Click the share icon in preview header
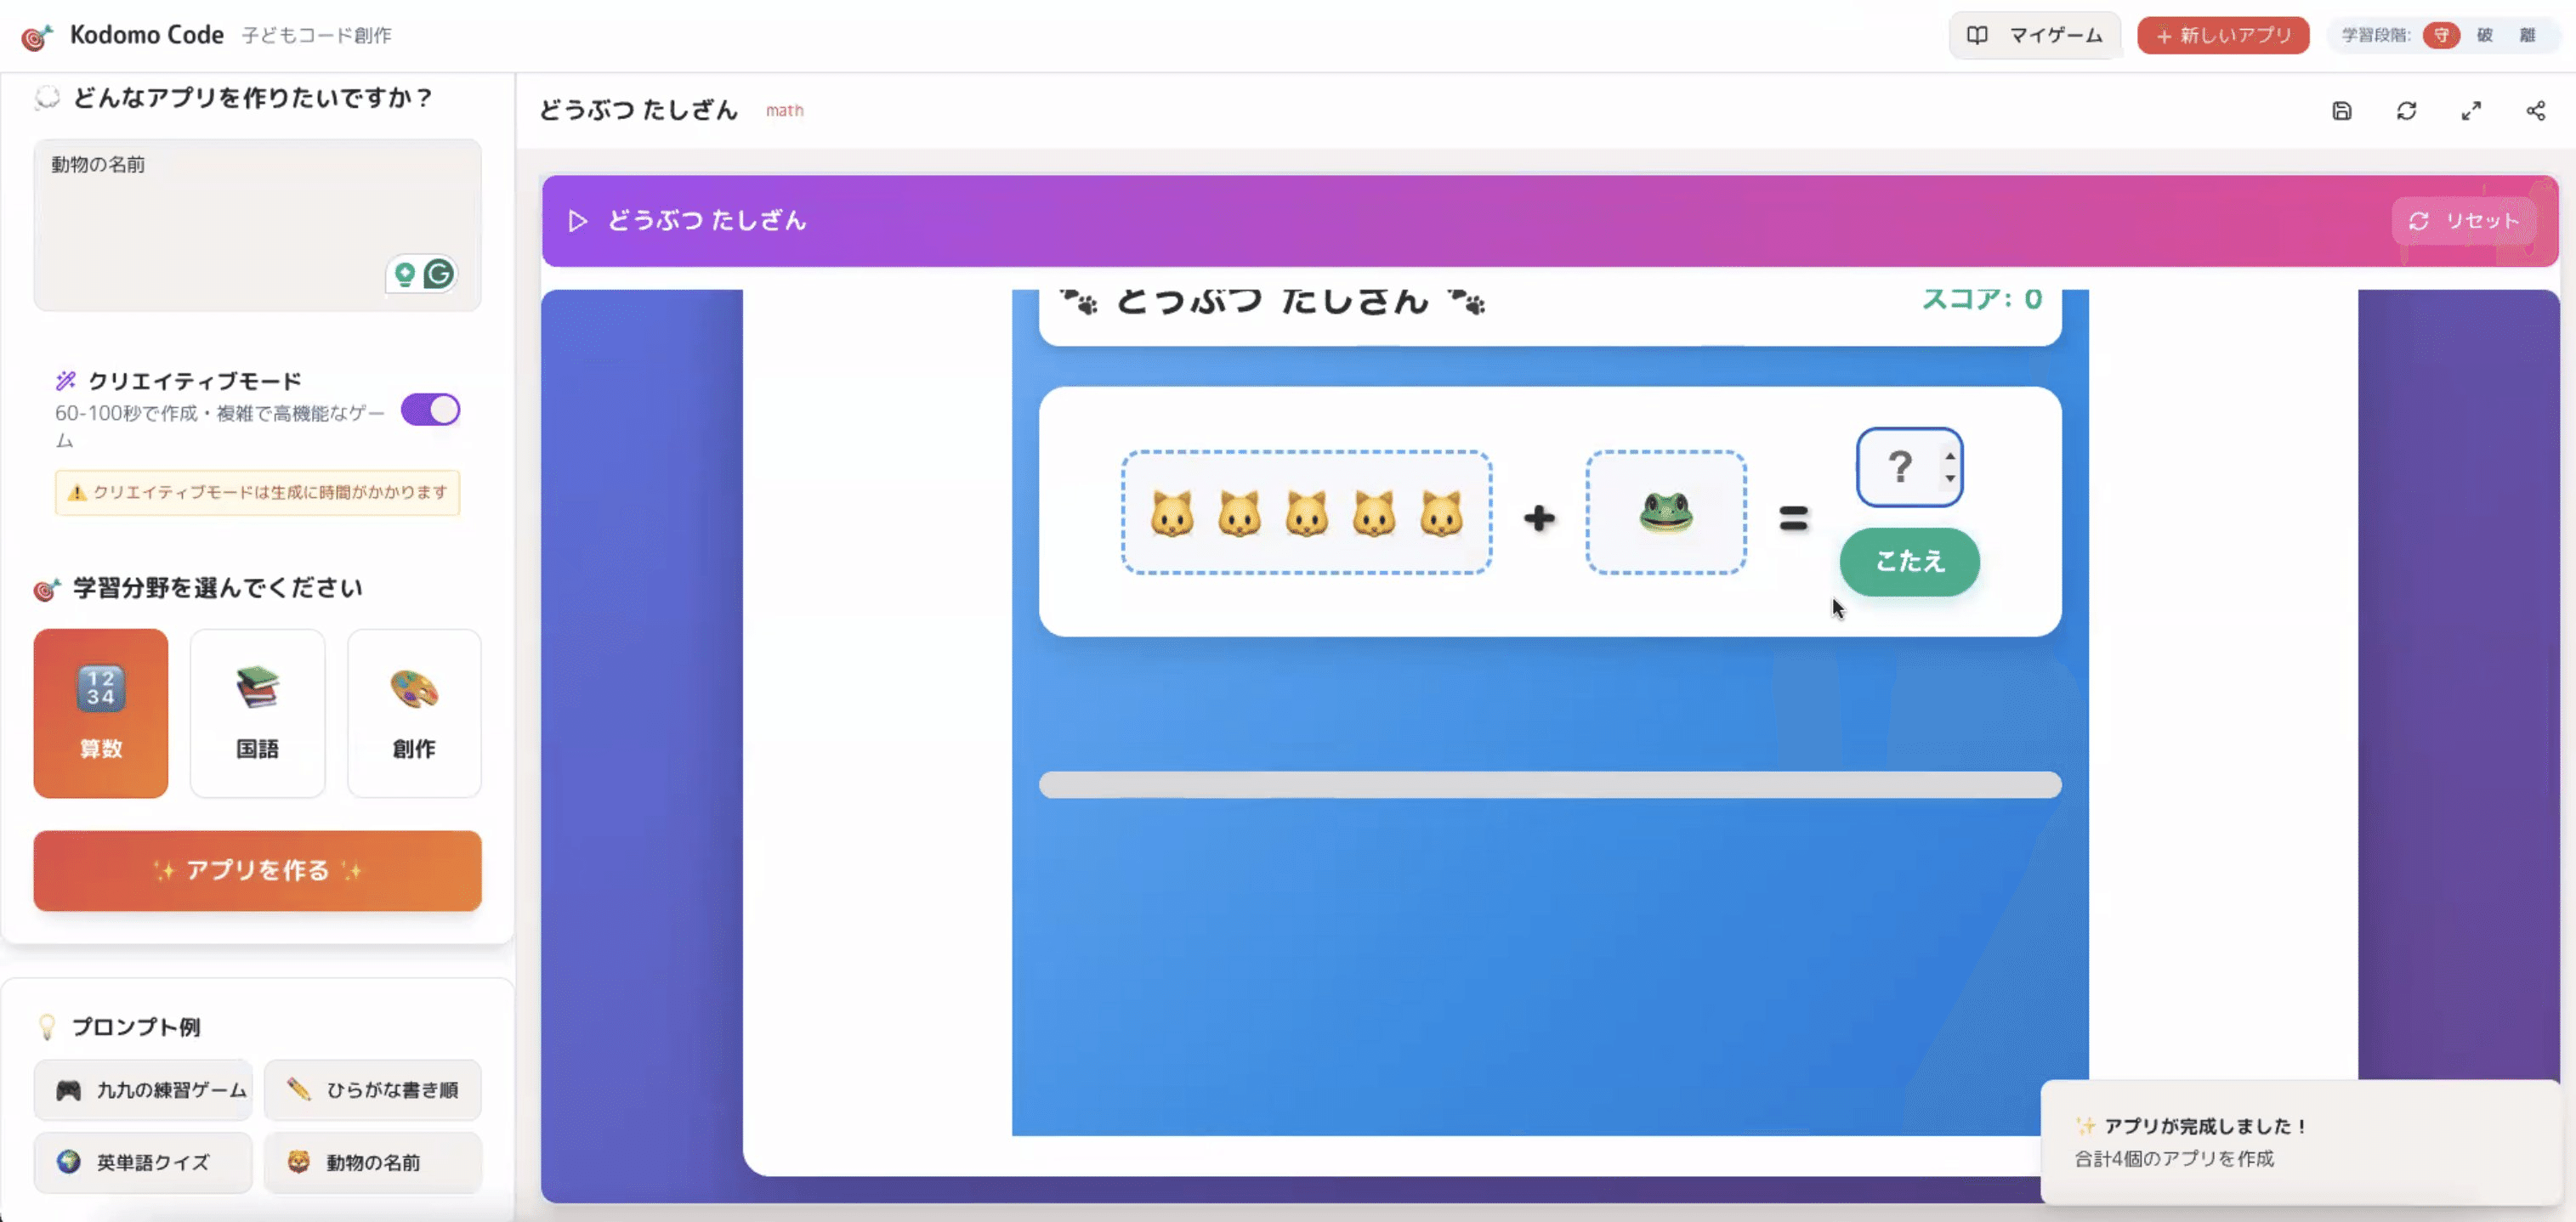 click(2535, 111)
